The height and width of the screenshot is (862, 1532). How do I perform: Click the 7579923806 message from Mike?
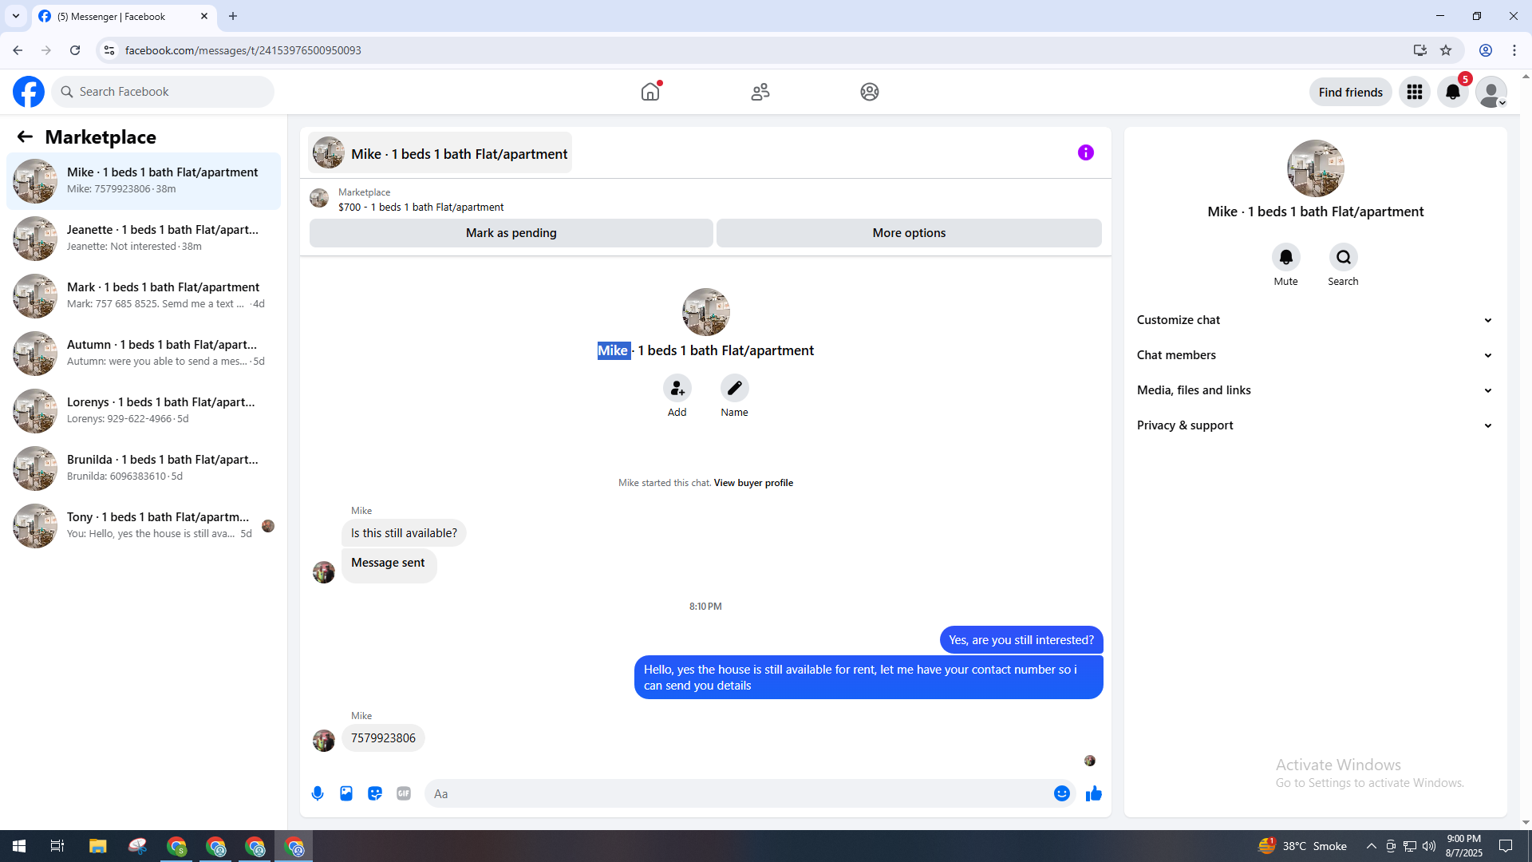pyautogui.click(x=383, y=738)
